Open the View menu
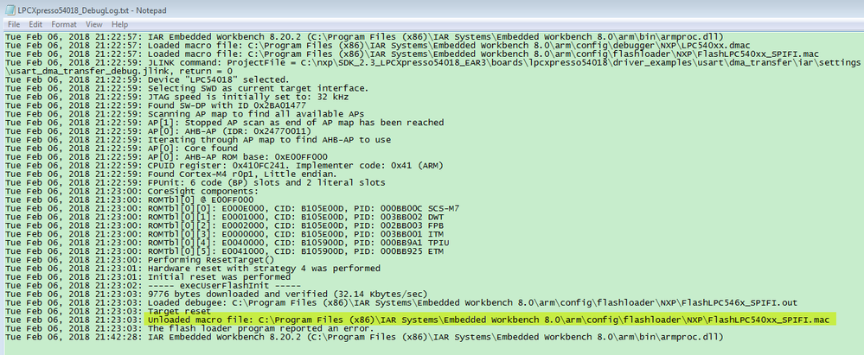This screenshot has height=355, width=864. pos(94,24)
